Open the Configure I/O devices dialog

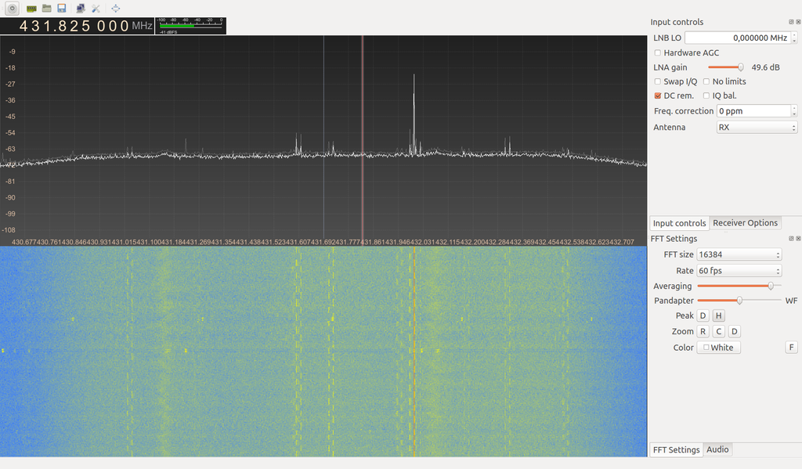(31, 8)
